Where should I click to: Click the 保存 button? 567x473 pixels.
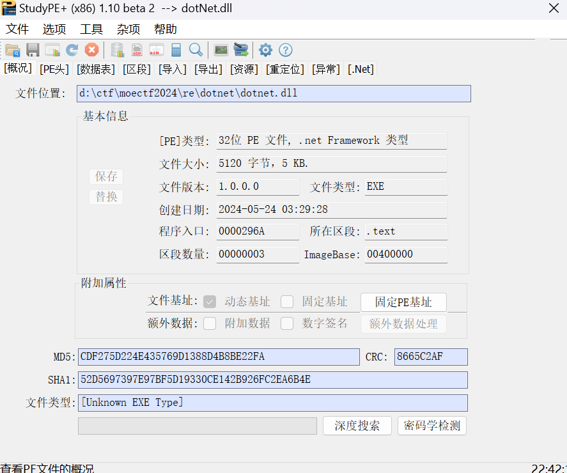tap(106, 176)
